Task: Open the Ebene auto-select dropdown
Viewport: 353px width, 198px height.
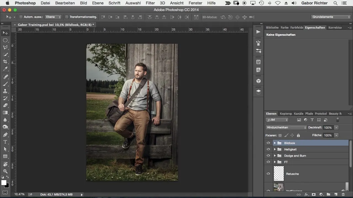Action: click(x=53, y=17)
